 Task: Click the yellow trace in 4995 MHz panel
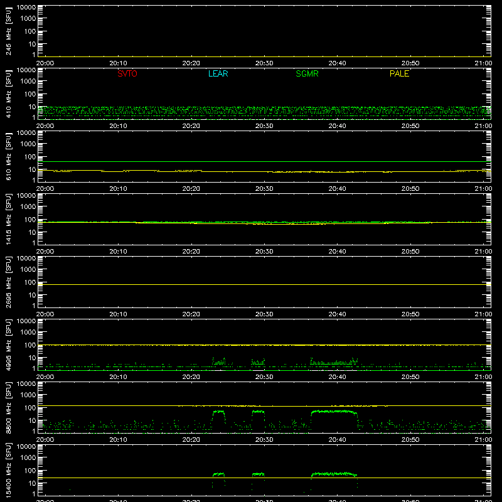coord(264,344)
